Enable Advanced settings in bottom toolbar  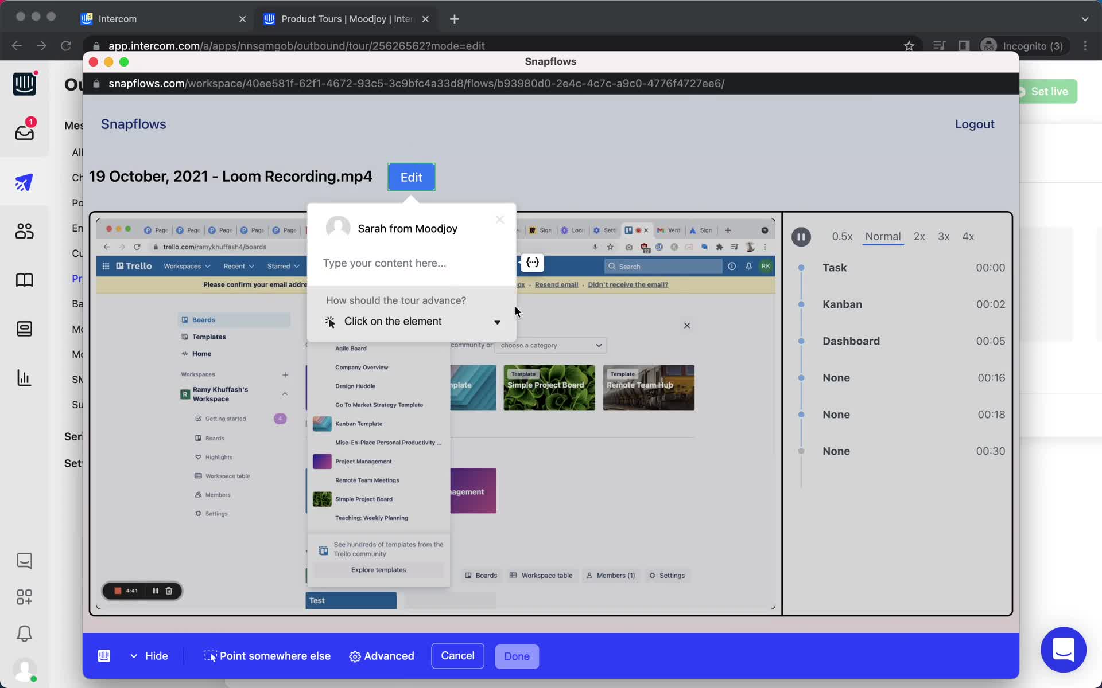pos(381,655)
